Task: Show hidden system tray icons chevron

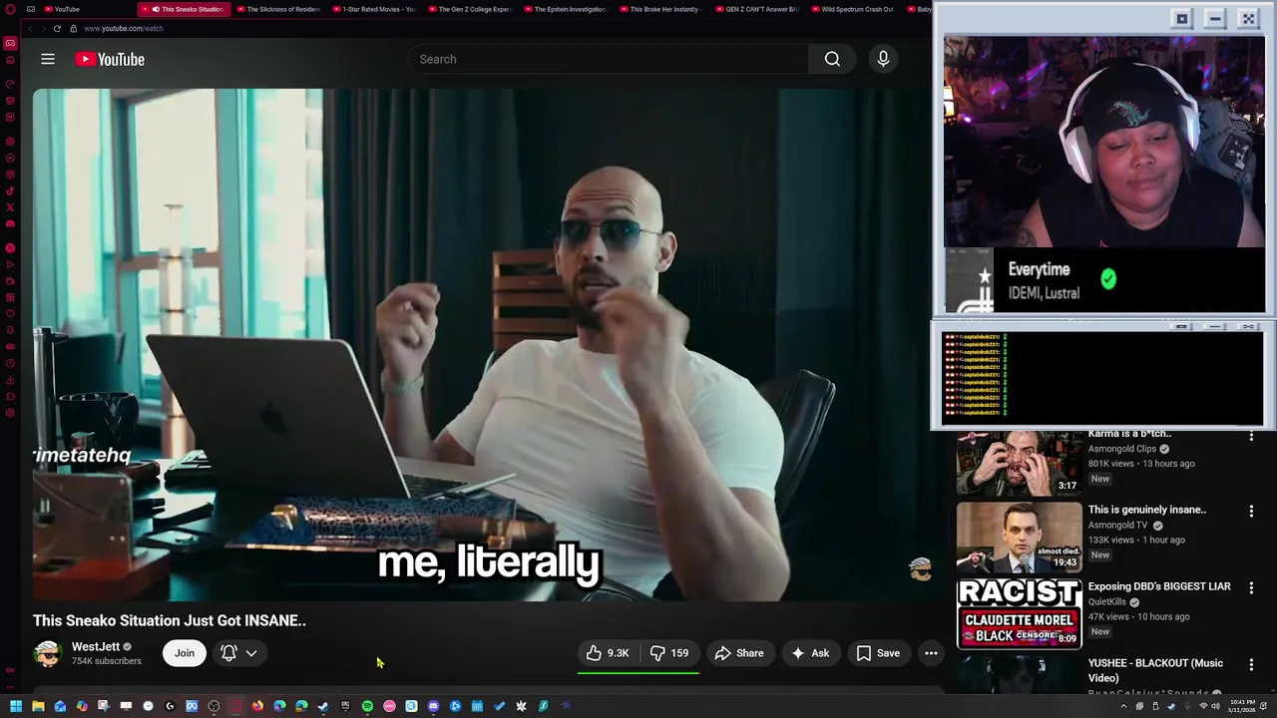Action: point(1123,706)
